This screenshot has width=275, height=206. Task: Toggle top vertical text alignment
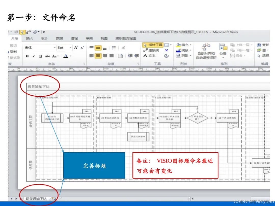point(91,48)
